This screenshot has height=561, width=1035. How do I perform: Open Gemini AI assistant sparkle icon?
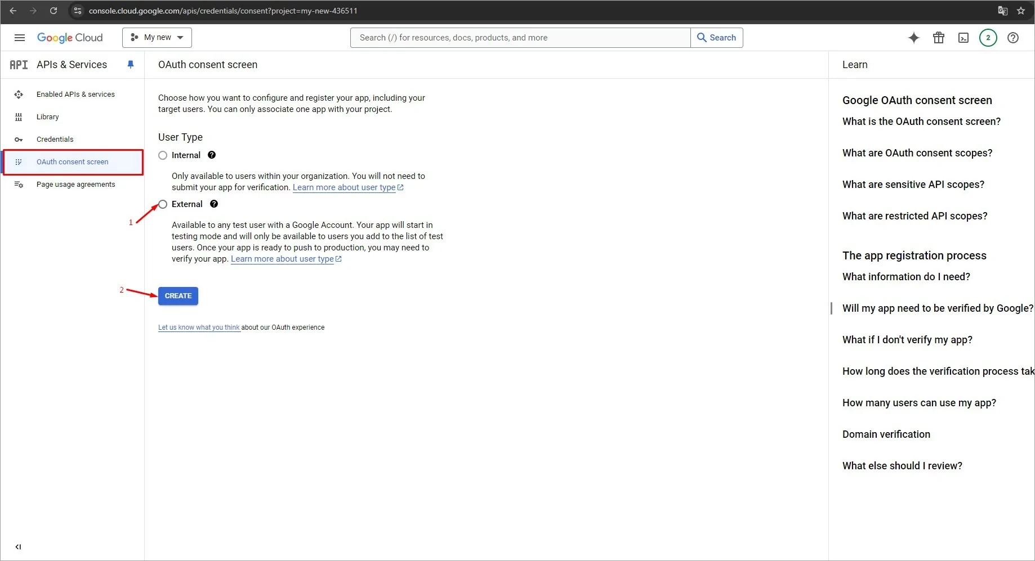(x=913, y=38)
